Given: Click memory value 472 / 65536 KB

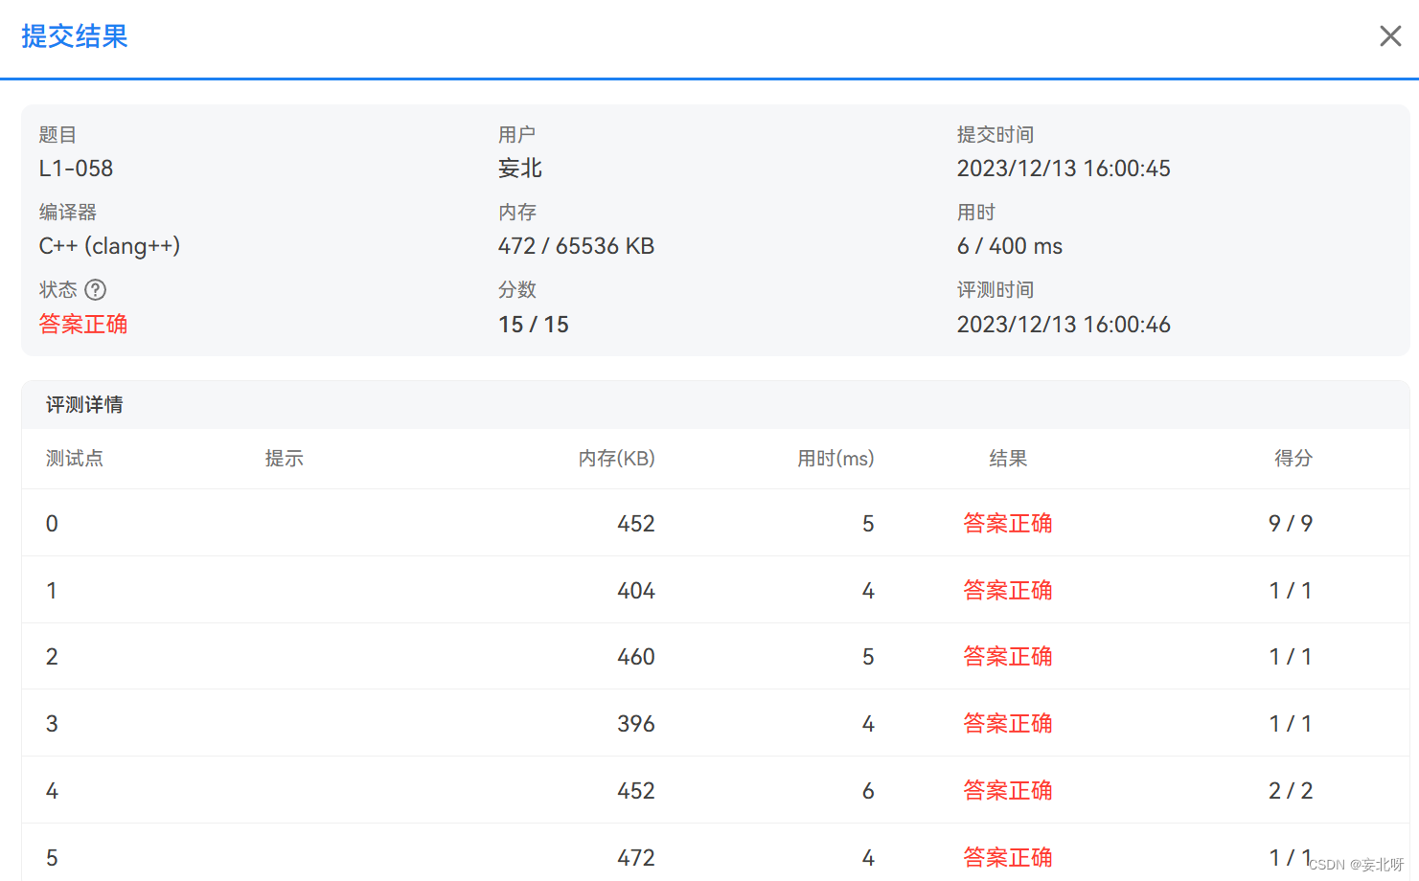Looking at the screenshot, I should (x=576, y=246).
